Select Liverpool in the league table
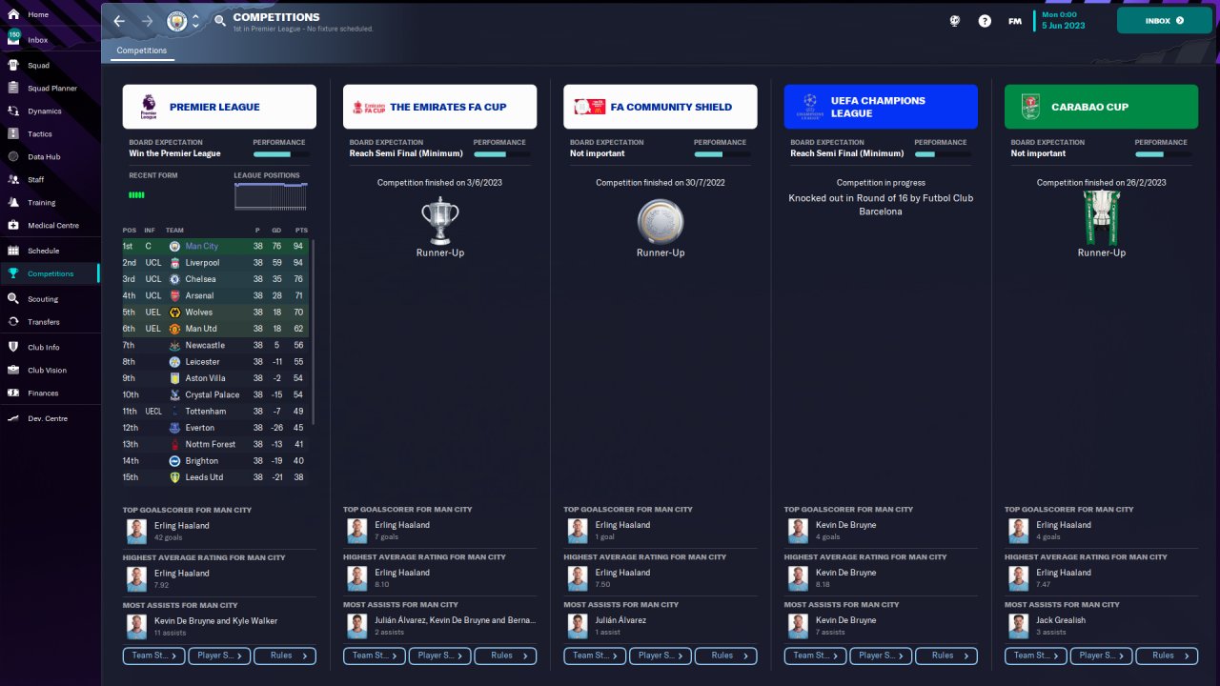 pyautogui.click(x=202, y=263)
